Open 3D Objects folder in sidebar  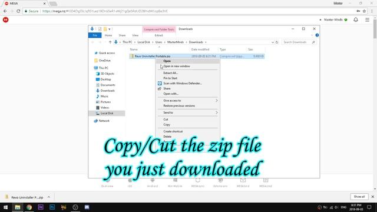coord(107,74)
